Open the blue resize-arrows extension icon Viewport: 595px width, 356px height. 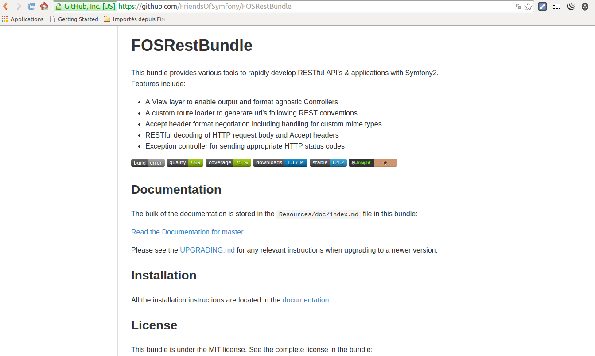(542, 6)
